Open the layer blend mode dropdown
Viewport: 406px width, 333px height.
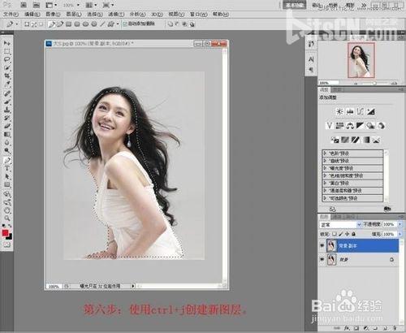(x=340, y=225)
